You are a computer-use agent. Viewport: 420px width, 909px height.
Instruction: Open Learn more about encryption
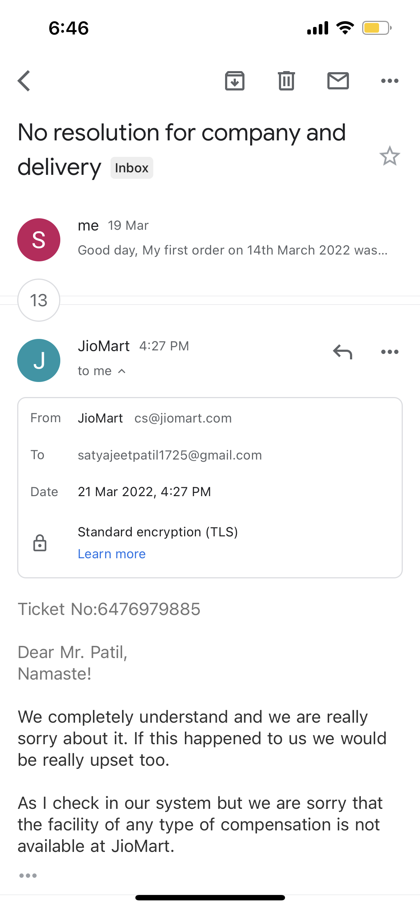(x=112, y=554)
